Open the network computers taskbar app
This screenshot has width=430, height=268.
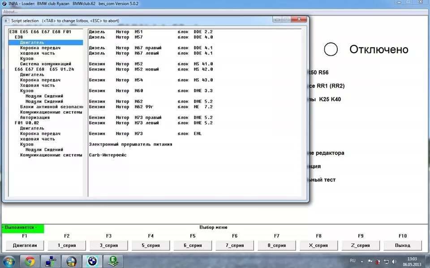(50, 261)
